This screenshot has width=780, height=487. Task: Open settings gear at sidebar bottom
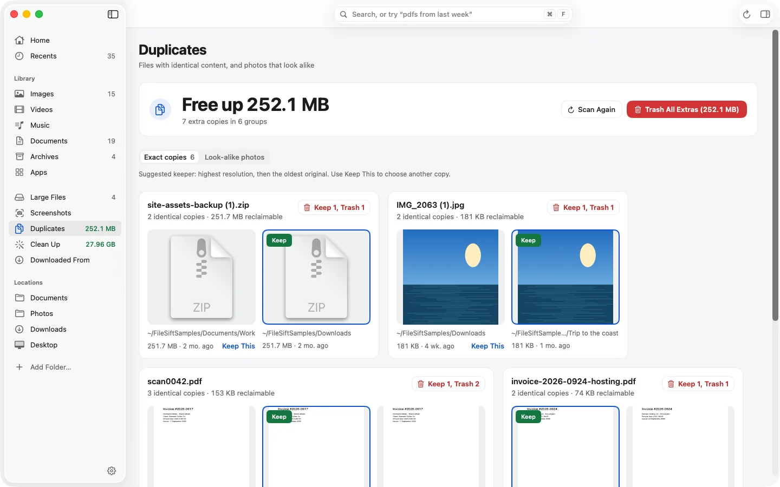[112, 471]
